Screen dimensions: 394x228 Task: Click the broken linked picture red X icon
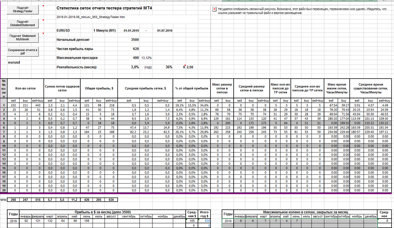(215, 9)
